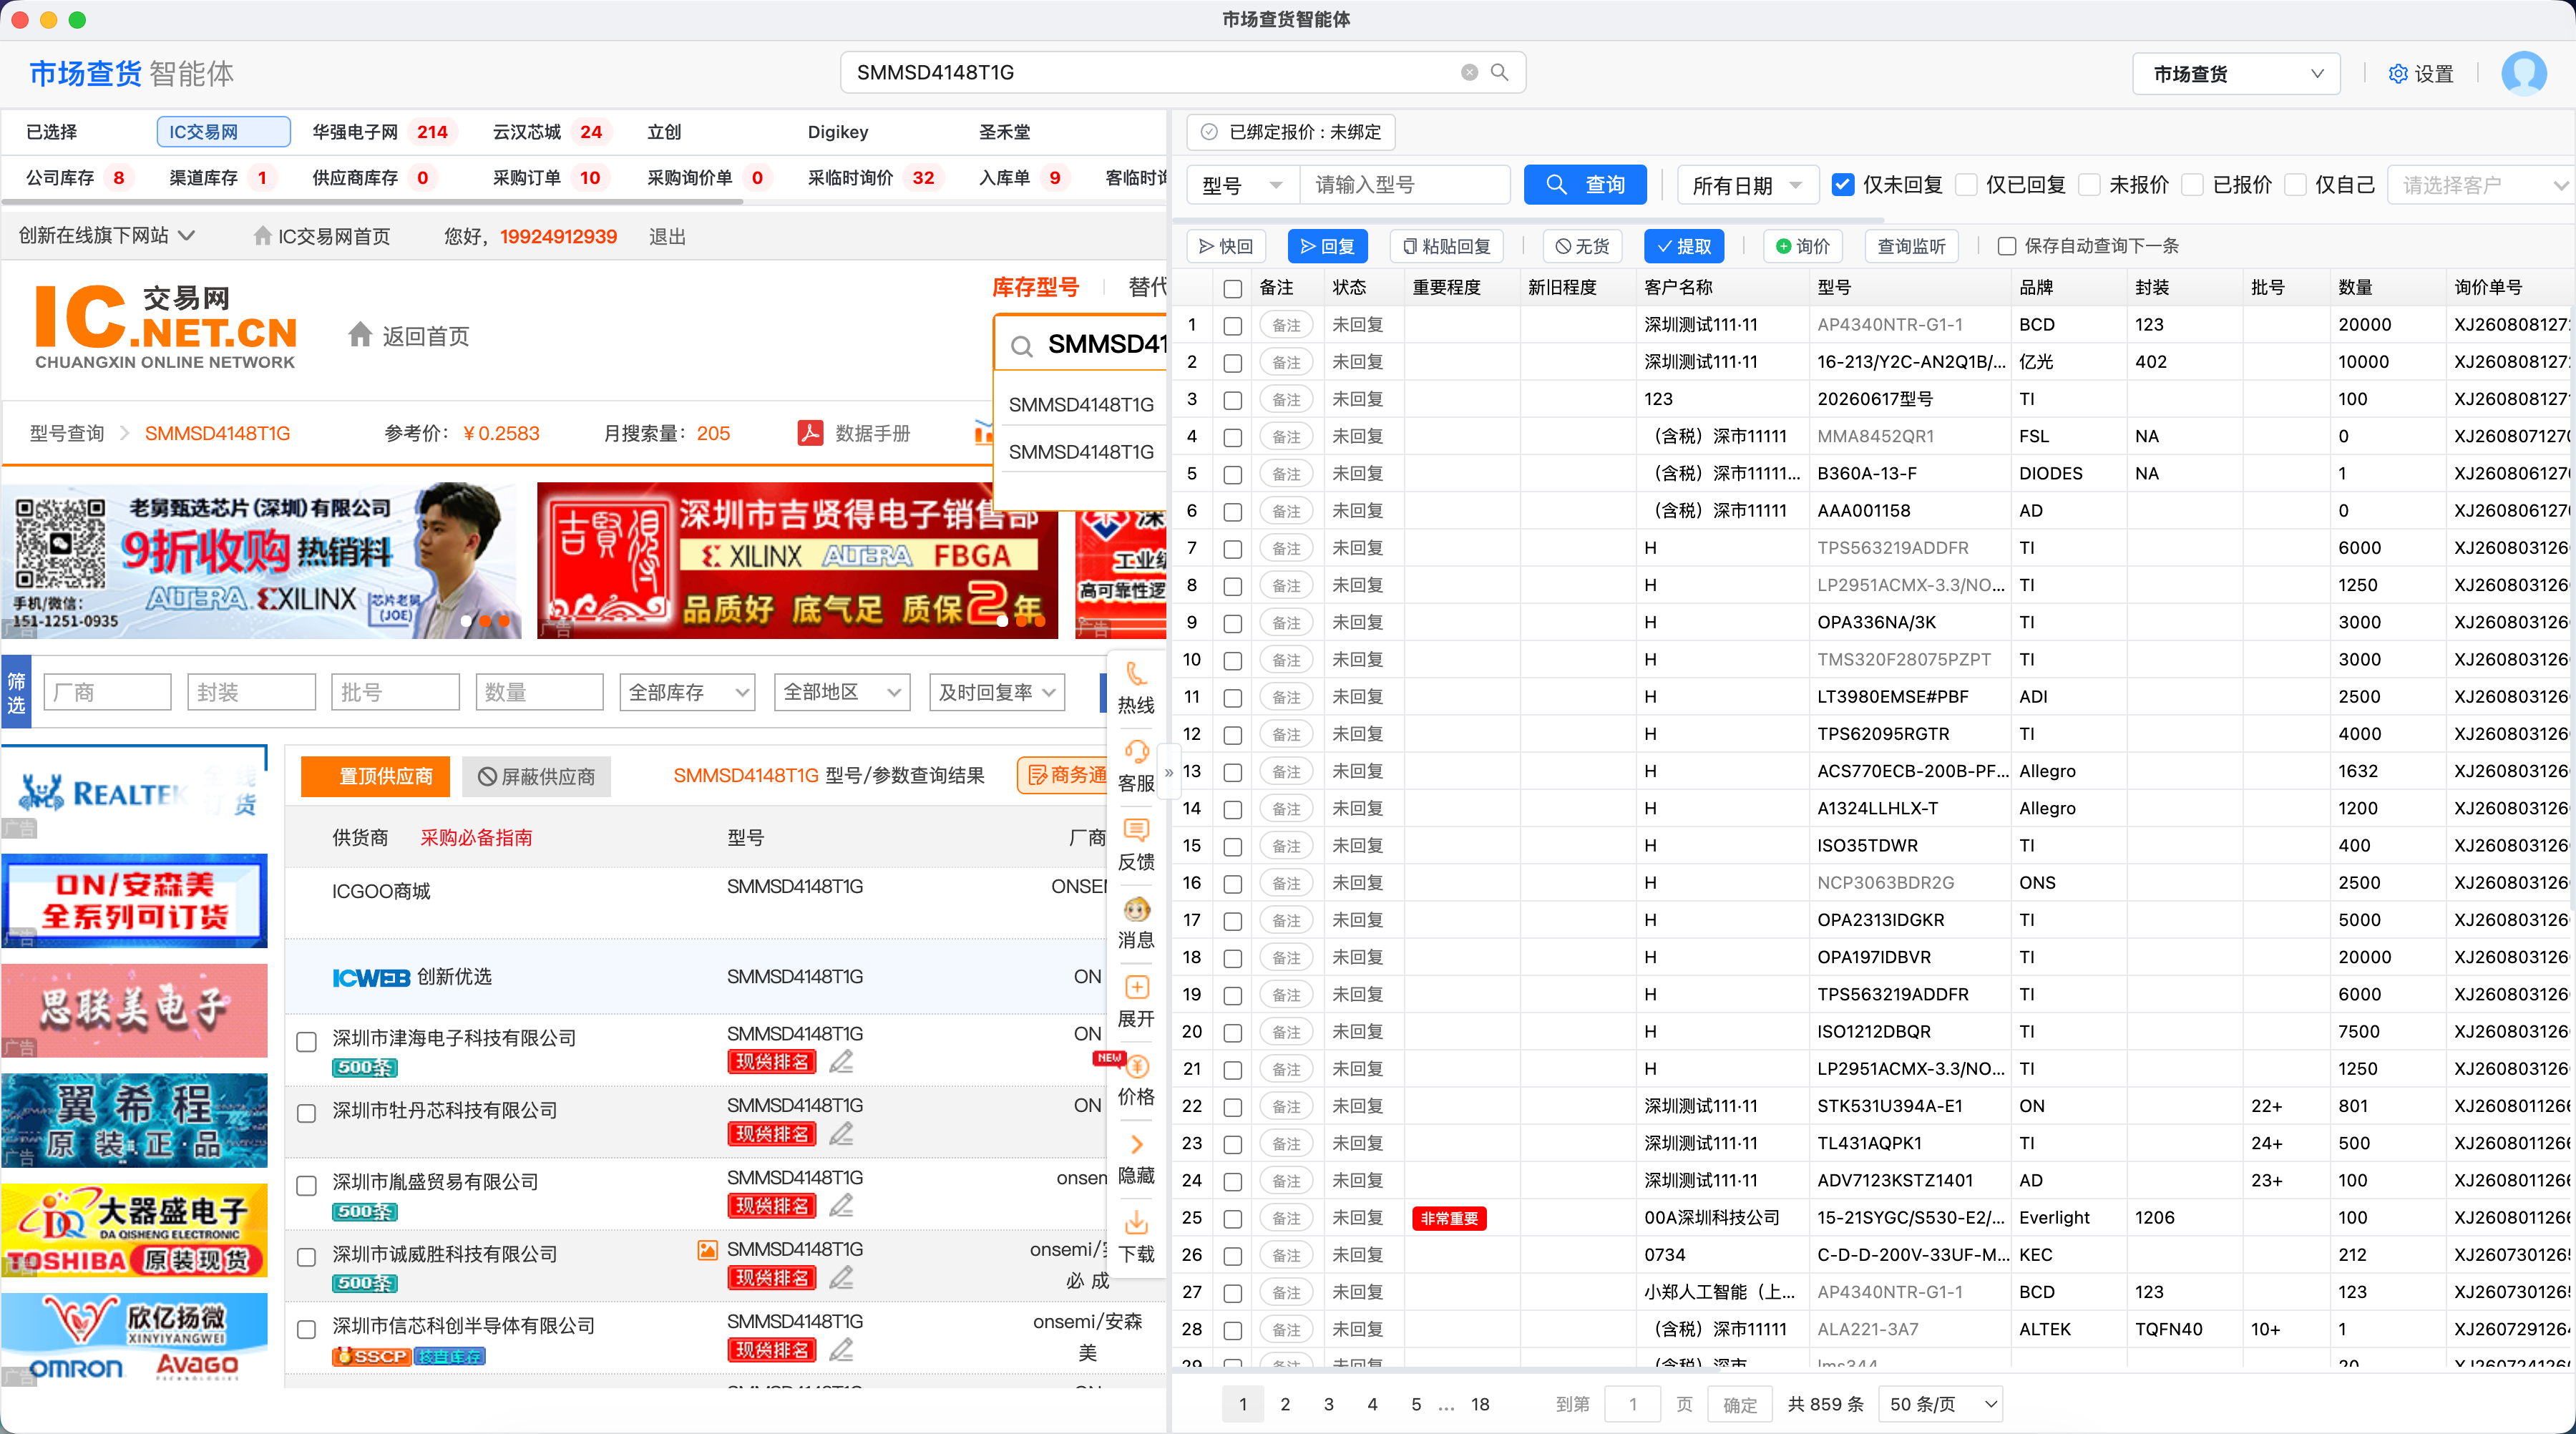Viewport: 2576px width, 1434px height.
Task: Open the 反馈 feedback icon
Action: pos(1136,830)
